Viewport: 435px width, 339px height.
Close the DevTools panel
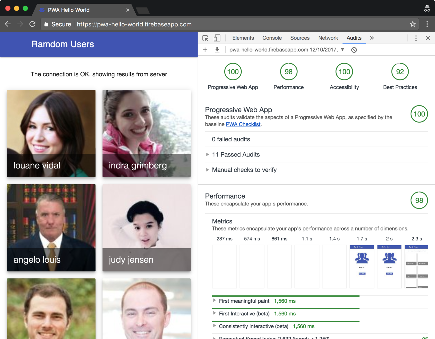[428, 38]
